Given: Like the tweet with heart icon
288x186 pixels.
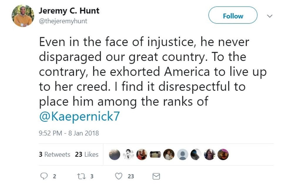Looking at the screenshot, I should pos(118,176).
